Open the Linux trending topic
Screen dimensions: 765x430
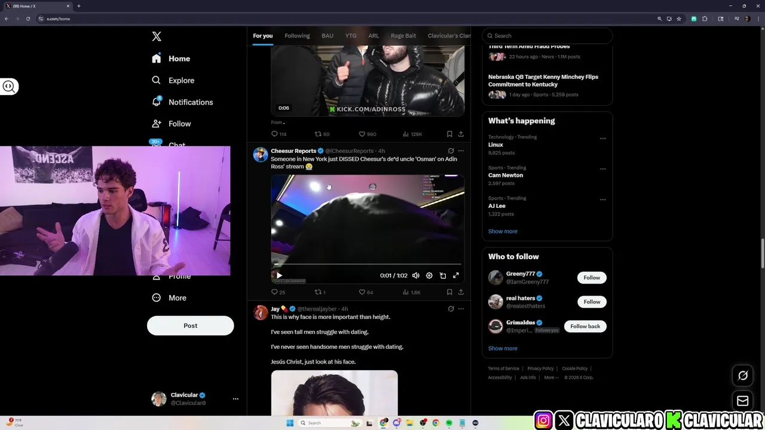point(495,145)
